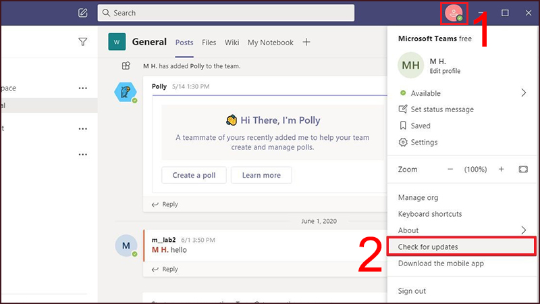Maximize the Teams window
The width and height of the screenshot is (540, 304).
[505, 13]
